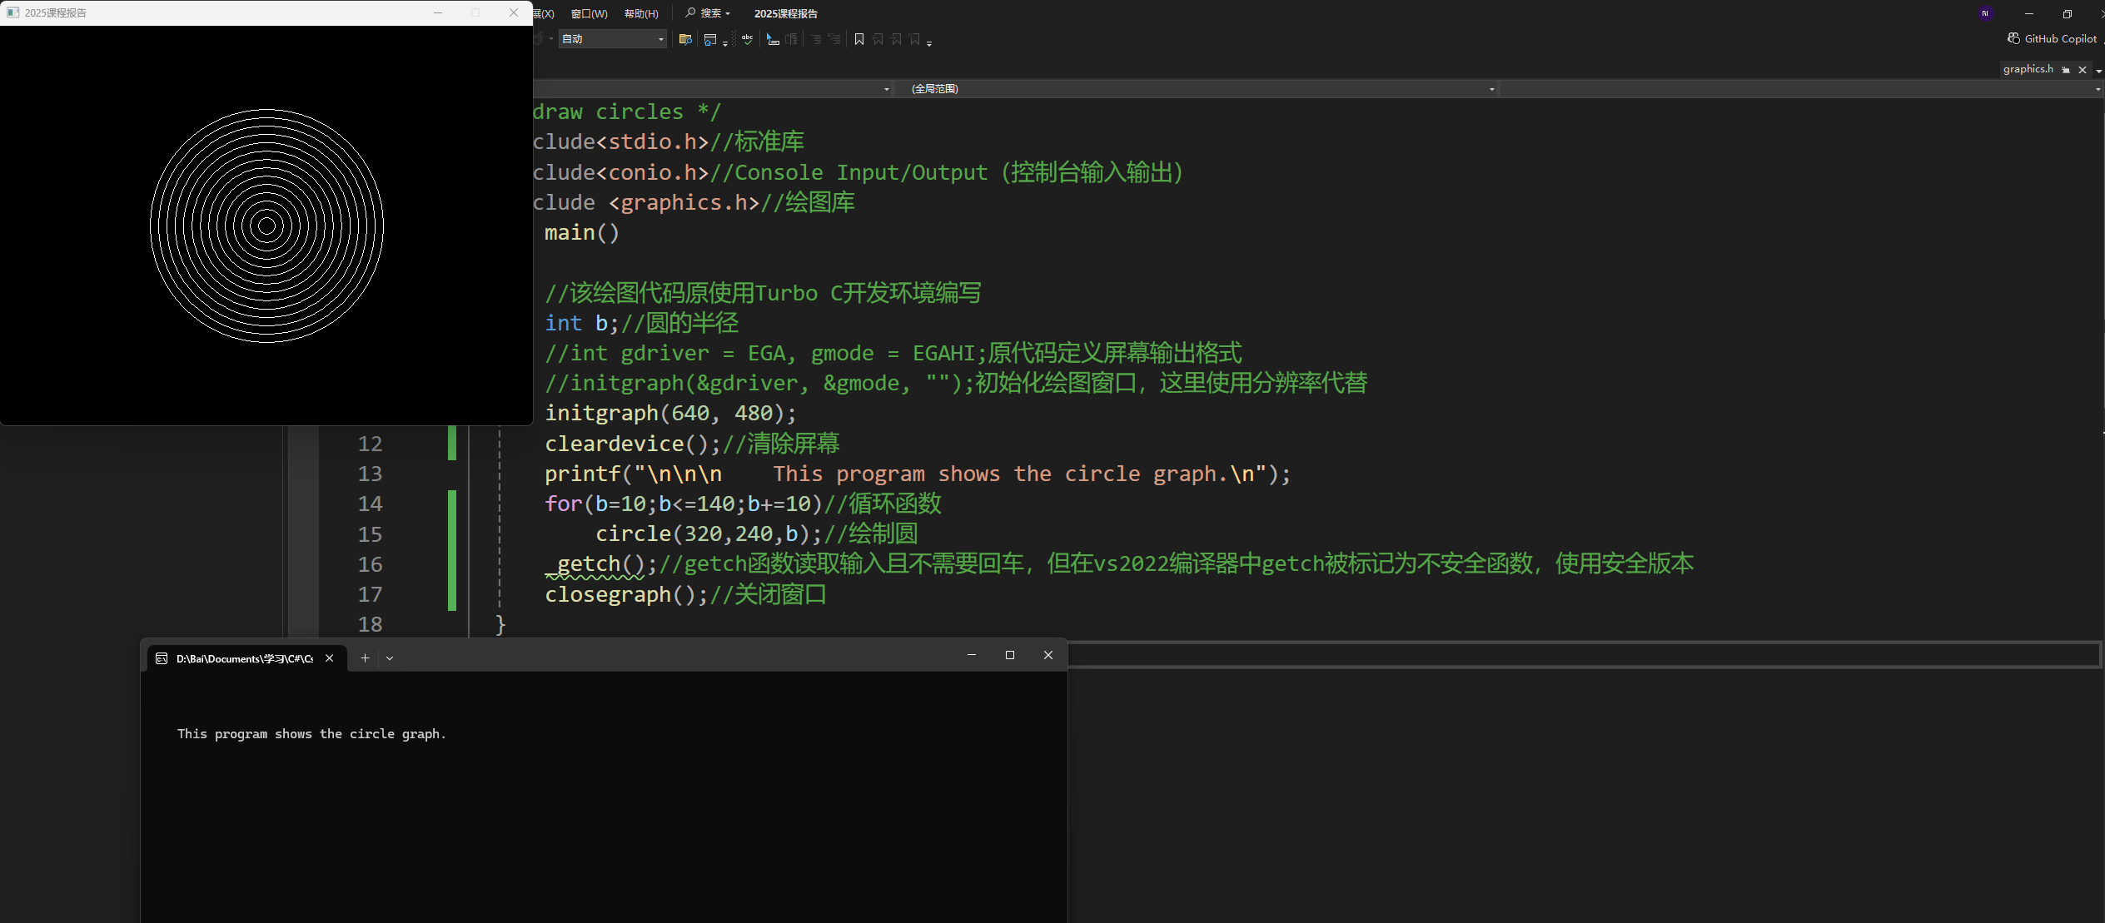Click the RI account avatar
2105x923 pixels.
pyautogui.click(x=1986, y=12)
